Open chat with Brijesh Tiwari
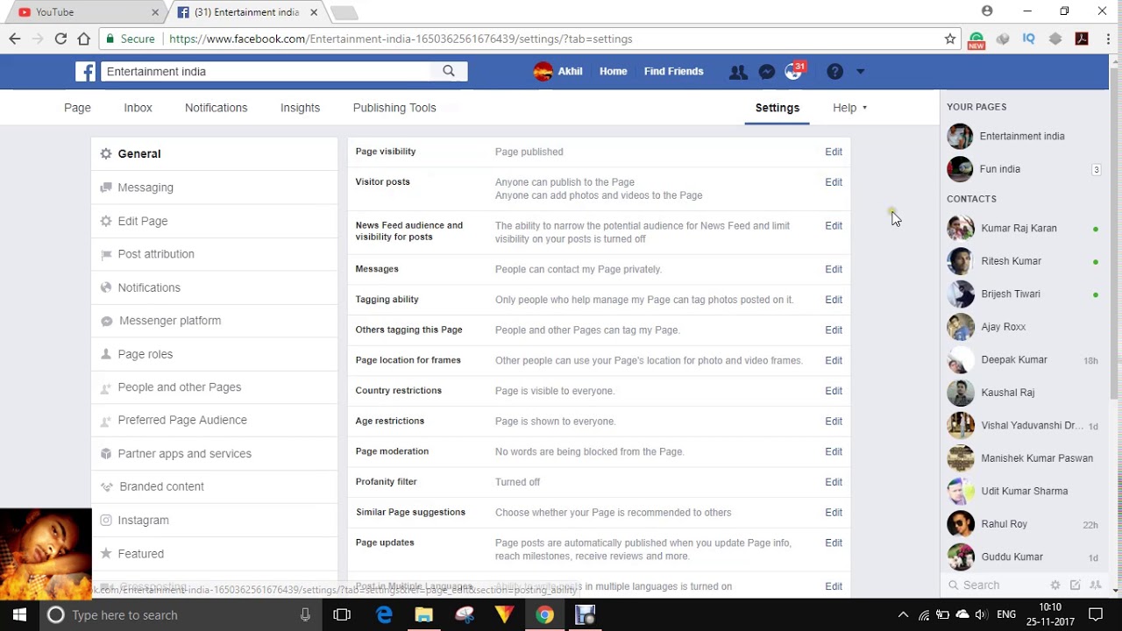The width and height of the screenshot is (1122, 631). point(1023,294)
